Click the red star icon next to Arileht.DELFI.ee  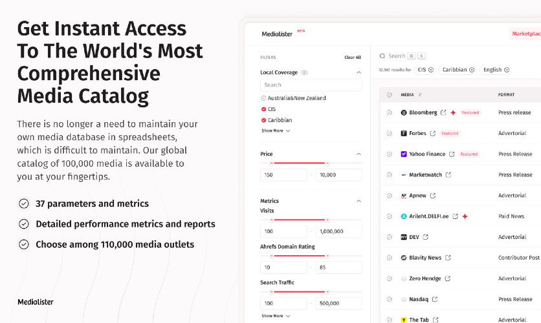click(x=465, y=216)
